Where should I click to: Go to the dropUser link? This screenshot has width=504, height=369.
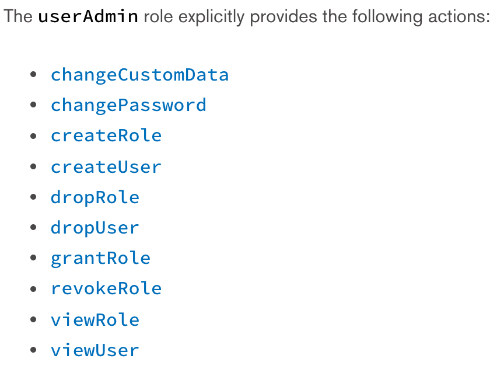[95, 228]
